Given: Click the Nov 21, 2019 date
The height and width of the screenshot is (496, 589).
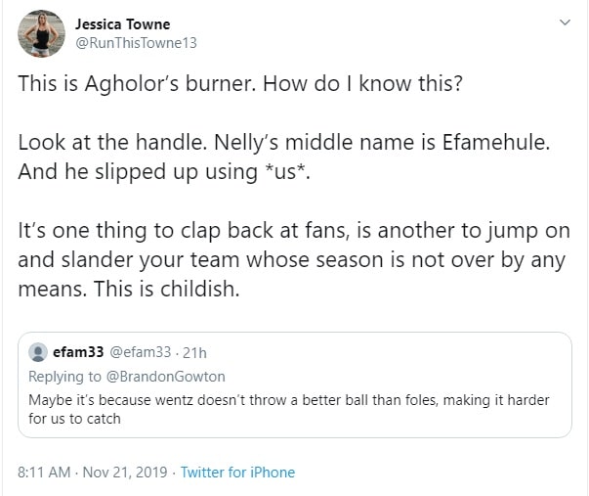Looking at the screenshot, I should click(125, 473).
